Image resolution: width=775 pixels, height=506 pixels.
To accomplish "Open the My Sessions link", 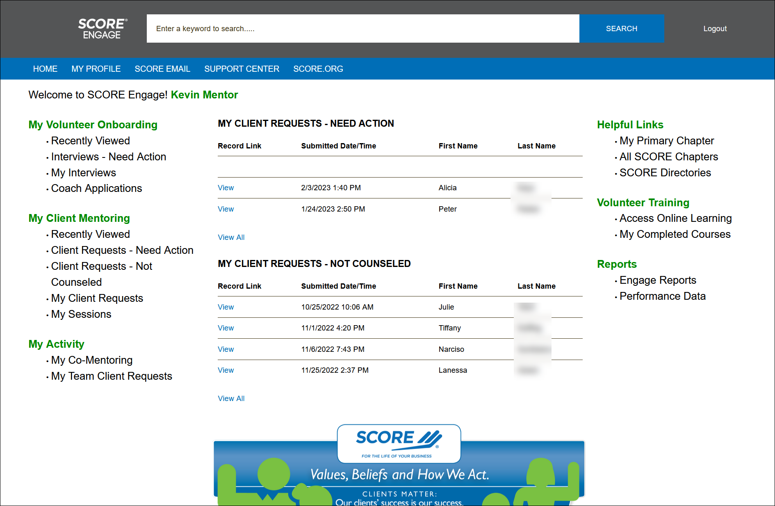I will click(81, 314).
